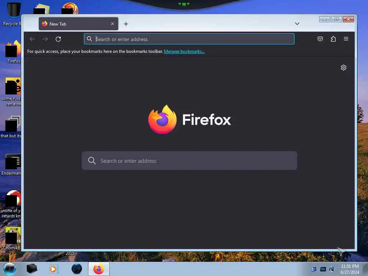Open a new tab with the plus button
Screen dimensions: 368x276
pos(126,24)
